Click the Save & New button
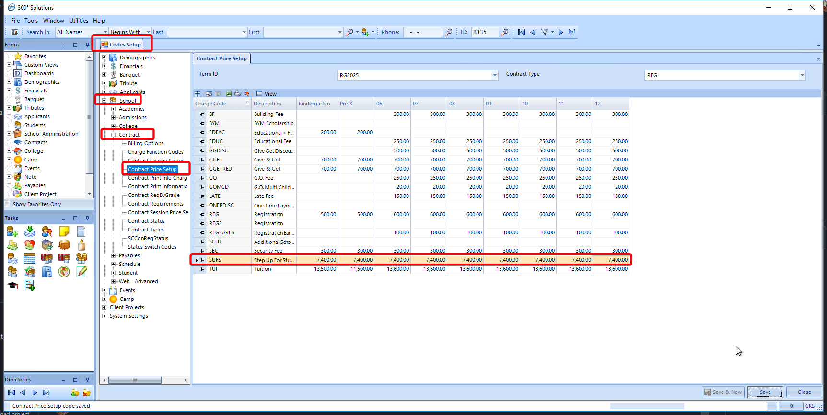827x415 pixels. [x=722, y=392]
